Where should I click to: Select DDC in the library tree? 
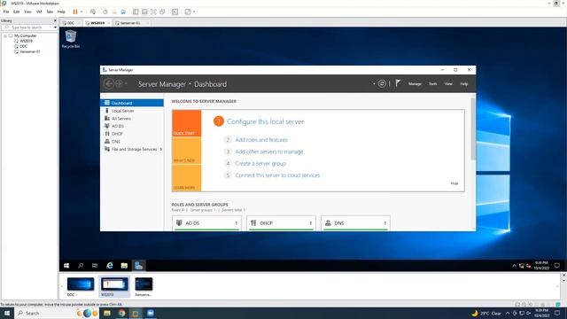click(24, 46)
